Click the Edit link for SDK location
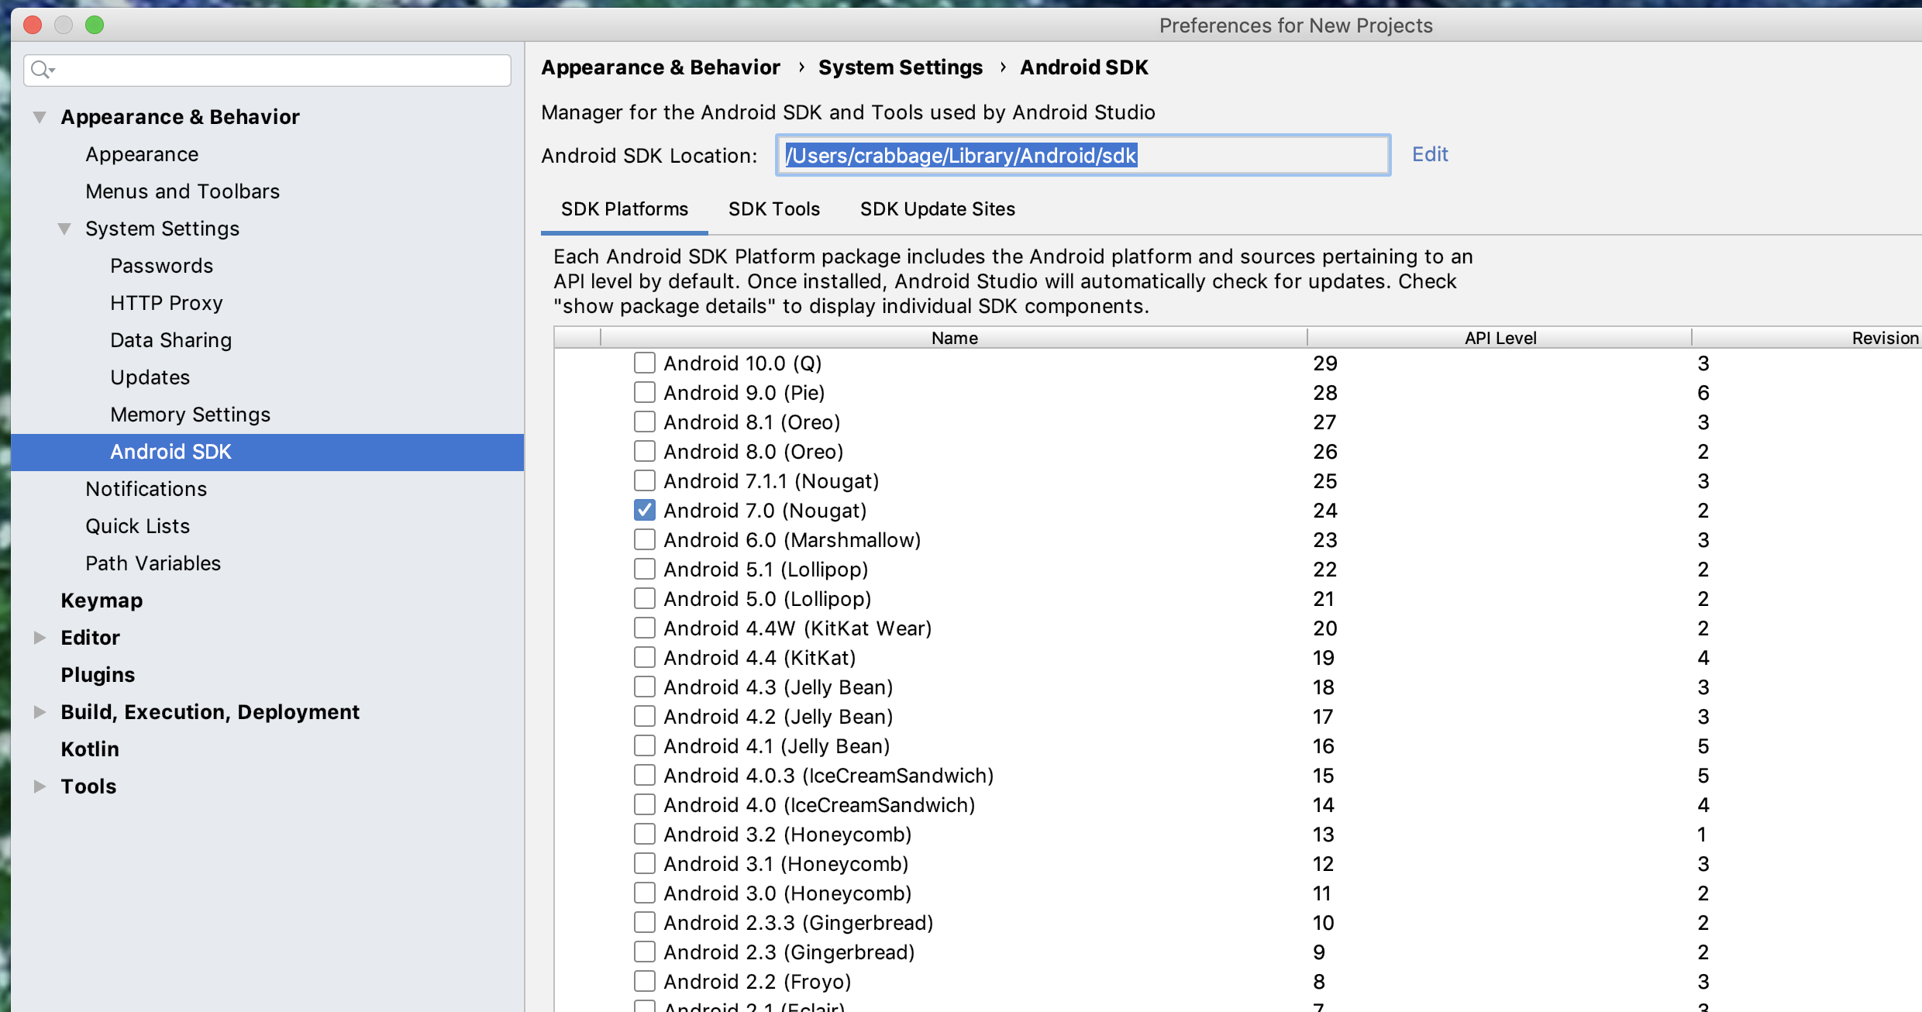The image size is (1922, 1012). pos(1429,154)
